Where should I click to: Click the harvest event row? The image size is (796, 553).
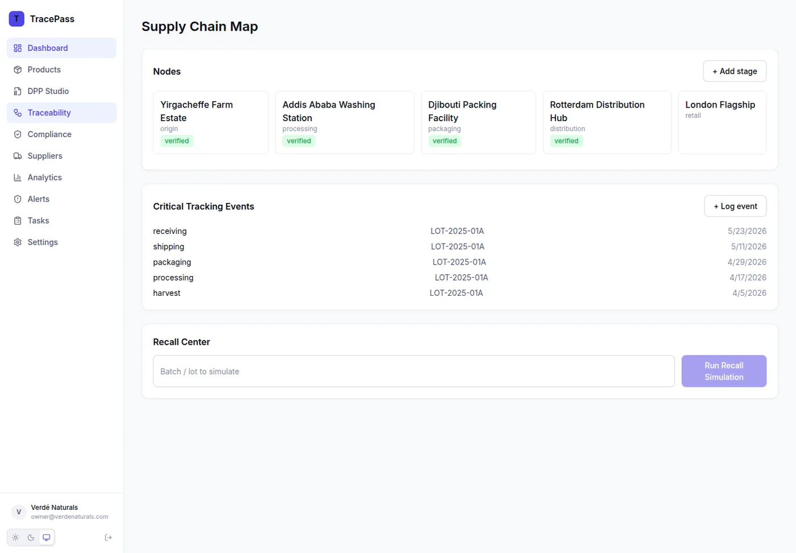click(x=459, y=294)
